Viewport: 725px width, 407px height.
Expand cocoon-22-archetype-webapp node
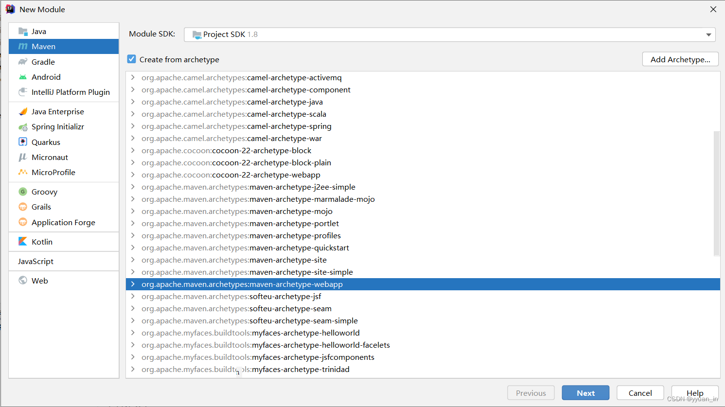tap(133, 175)
